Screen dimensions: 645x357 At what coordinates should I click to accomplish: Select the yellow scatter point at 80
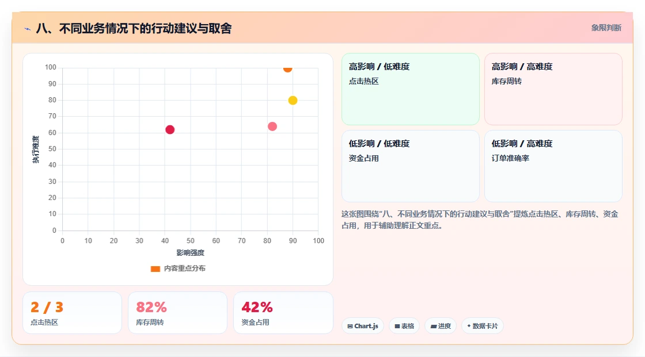(293, 100)
